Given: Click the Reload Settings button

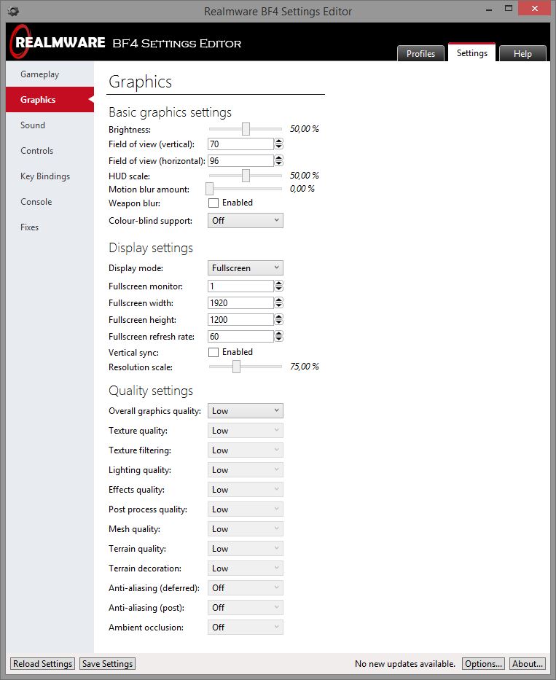Looking at the screenshot, I should click(42, 664).
